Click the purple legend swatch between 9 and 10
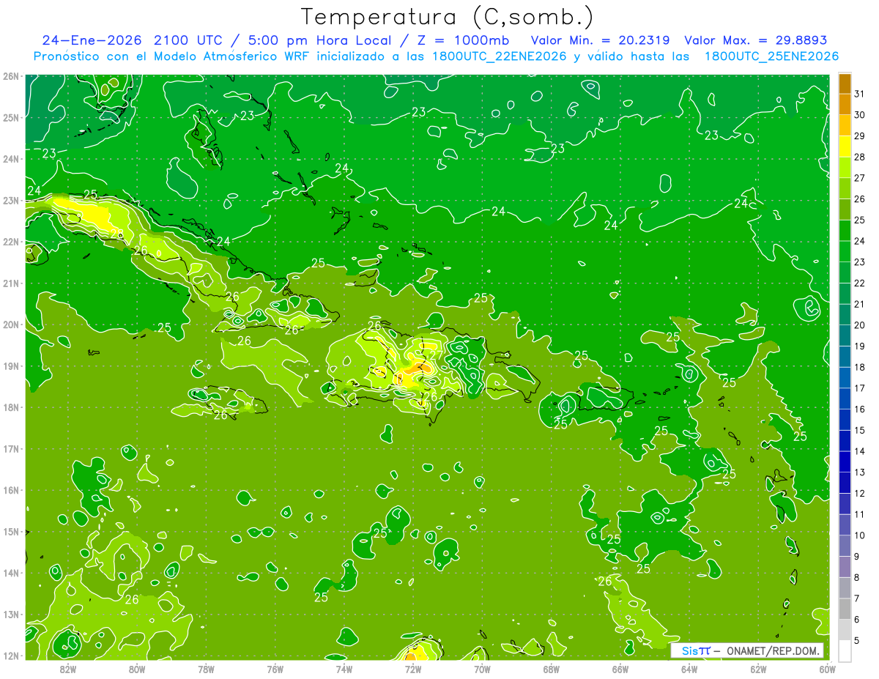The width and height of the screenshot is (879, 679). tap(845, 546)
